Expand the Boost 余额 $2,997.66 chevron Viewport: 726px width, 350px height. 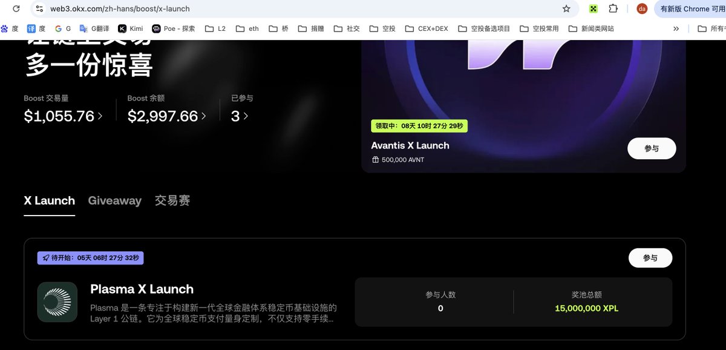[204, 116]
